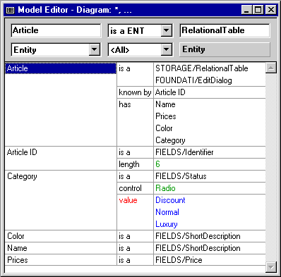The height and width of the screenshot is (277, 281).
Task: Select Category in the has list
Action: click(170, 140)
